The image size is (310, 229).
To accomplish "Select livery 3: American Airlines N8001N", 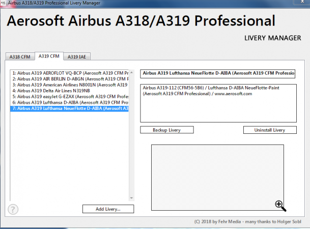I will click(70, 85).
